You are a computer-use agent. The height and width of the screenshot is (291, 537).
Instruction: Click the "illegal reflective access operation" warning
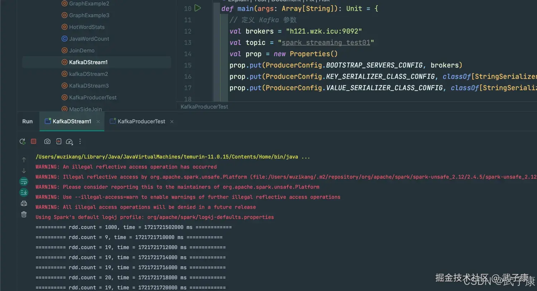(x=126, y=167)
